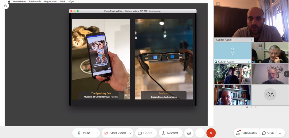The image size is (289, 138).
Task: Select the participant wearing a headset tile
Action: (270, 53)
